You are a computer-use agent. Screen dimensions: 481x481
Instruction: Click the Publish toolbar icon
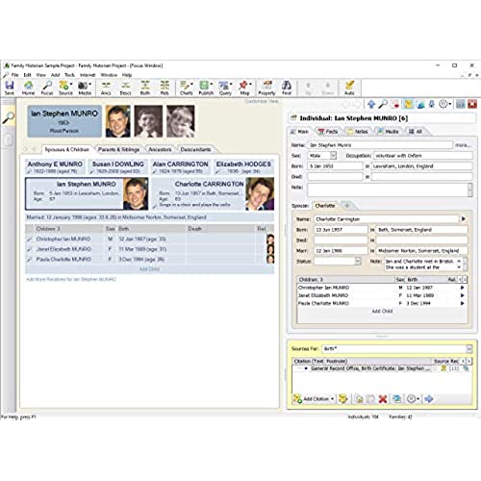coord(206,88)
